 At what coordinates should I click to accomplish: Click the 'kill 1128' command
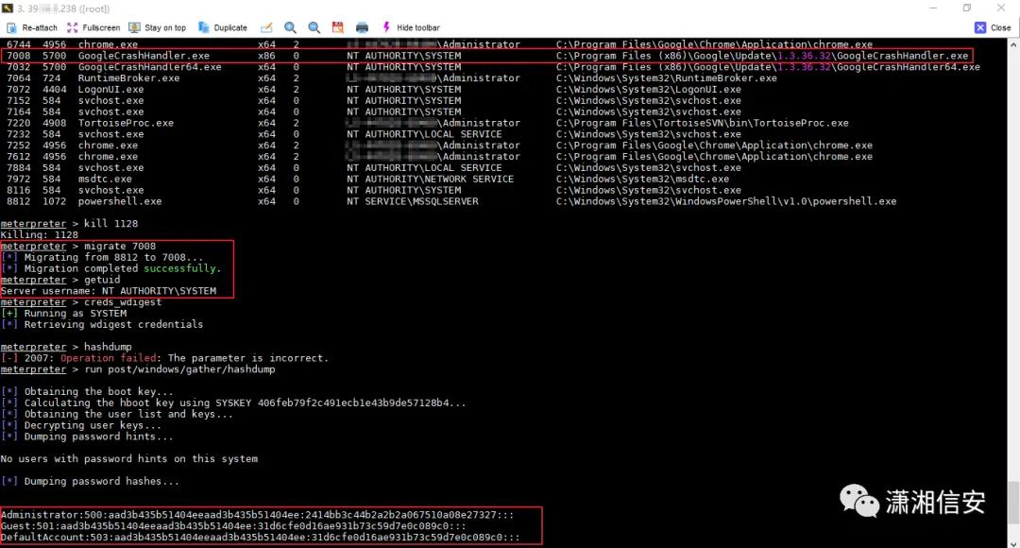coord(110,223)
